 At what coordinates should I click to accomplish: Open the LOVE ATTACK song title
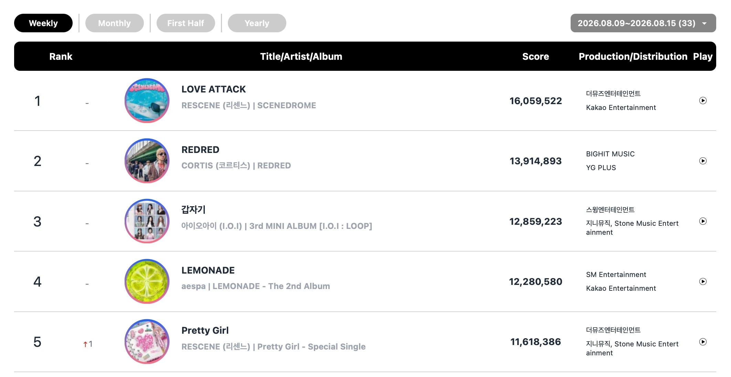coord(213,89)
